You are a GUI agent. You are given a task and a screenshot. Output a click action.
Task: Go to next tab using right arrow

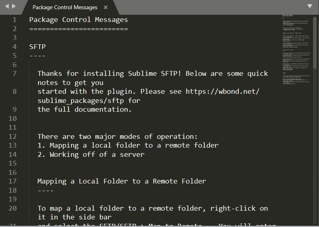(x=14, y=6)
